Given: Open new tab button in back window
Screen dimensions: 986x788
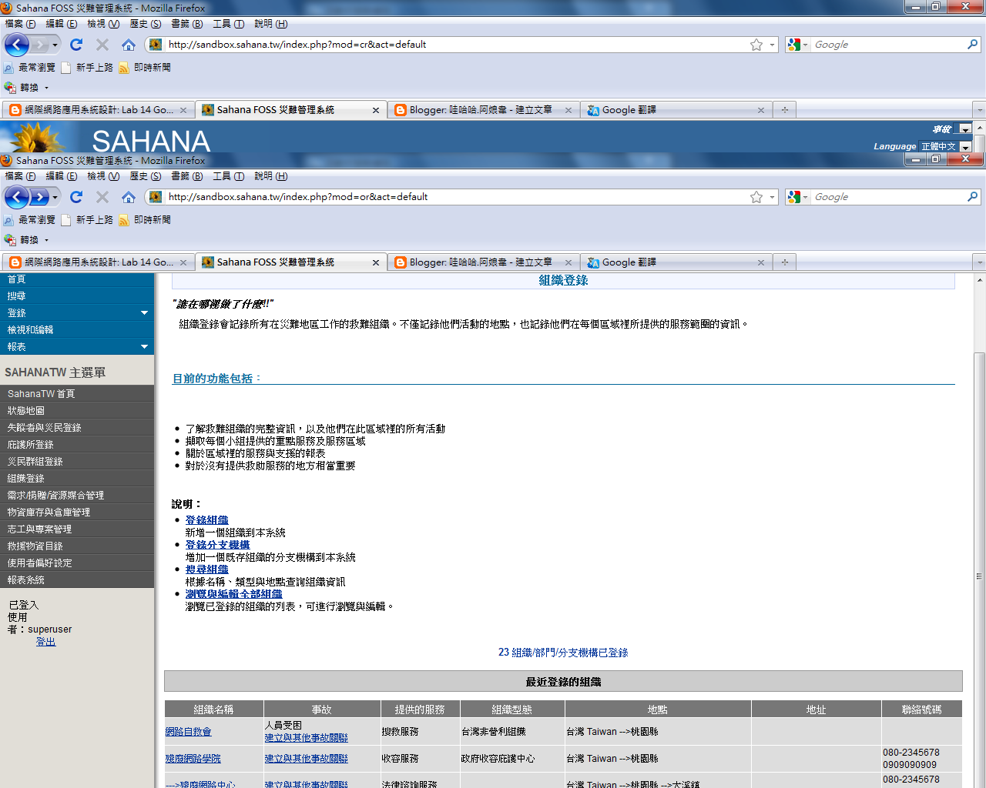Looking at the screenshot, I should pos(784,110).
